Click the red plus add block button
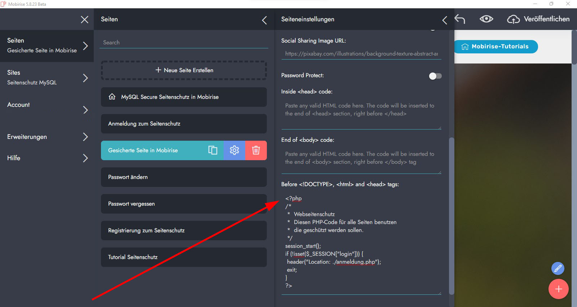 click(x=558, y=289)
